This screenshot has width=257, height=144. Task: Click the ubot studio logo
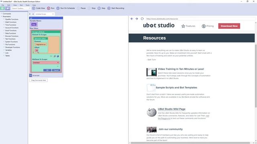click(159, 26)
